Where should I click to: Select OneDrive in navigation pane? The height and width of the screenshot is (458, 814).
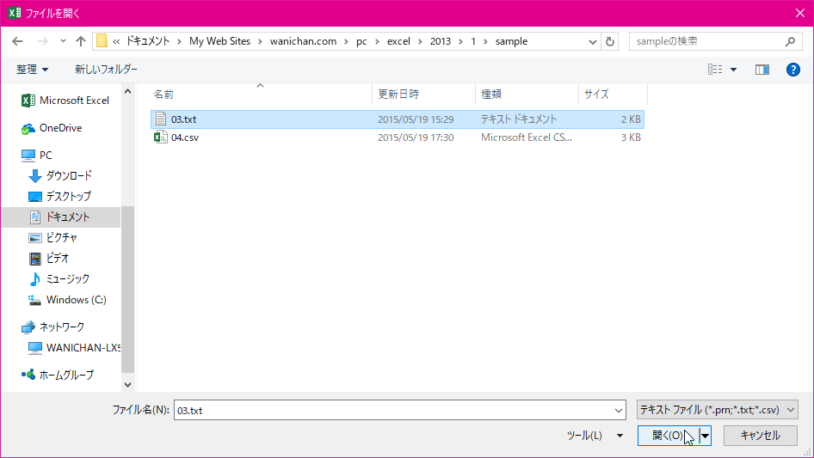pyautogui.click(x=52, y=128)
